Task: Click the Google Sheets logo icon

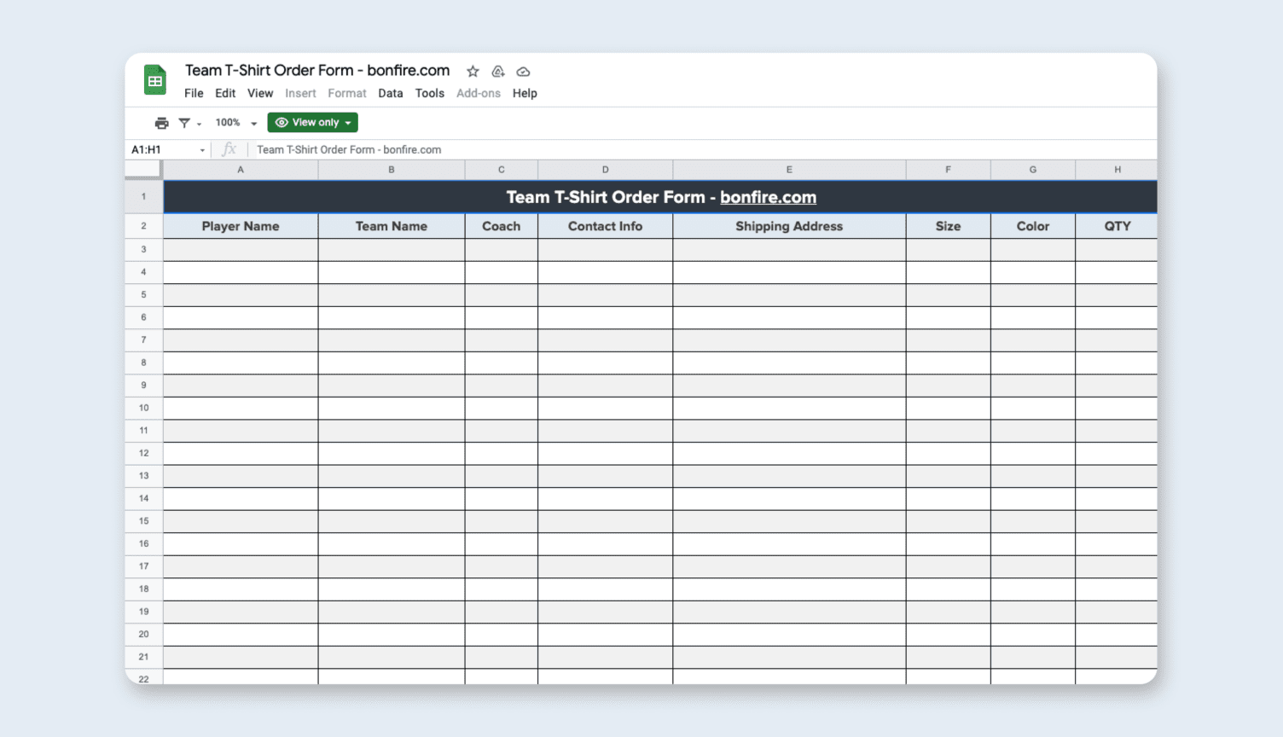Action: 154,79
